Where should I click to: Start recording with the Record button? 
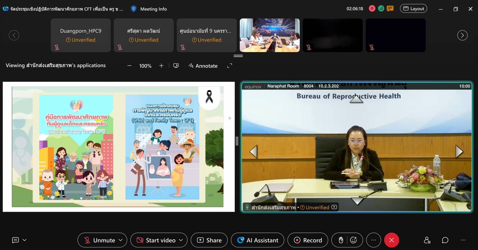pyautogui.click(x=308, y=240)
